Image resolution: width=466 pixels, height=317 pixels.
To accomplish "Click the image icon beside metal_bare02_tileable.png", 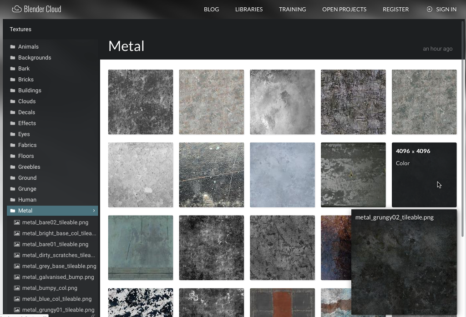I will pos(18,222).
